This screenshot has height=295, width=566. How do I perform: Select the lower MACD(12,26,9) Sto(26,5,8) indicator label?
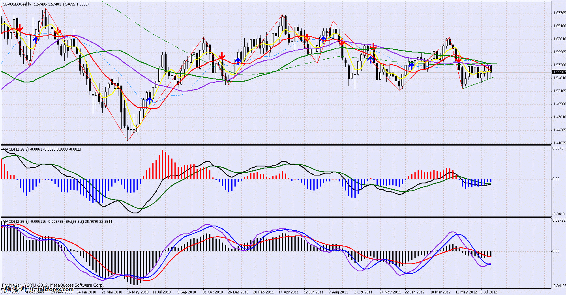[58, 222]
